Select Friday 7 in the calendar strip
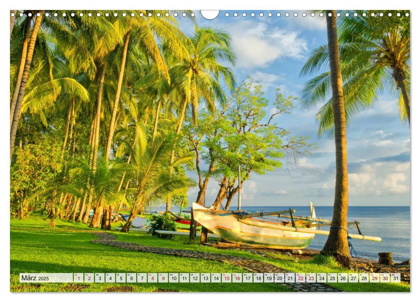Viewport: 420px width, 302px height. pyautogui.click(x=142, y=278)
